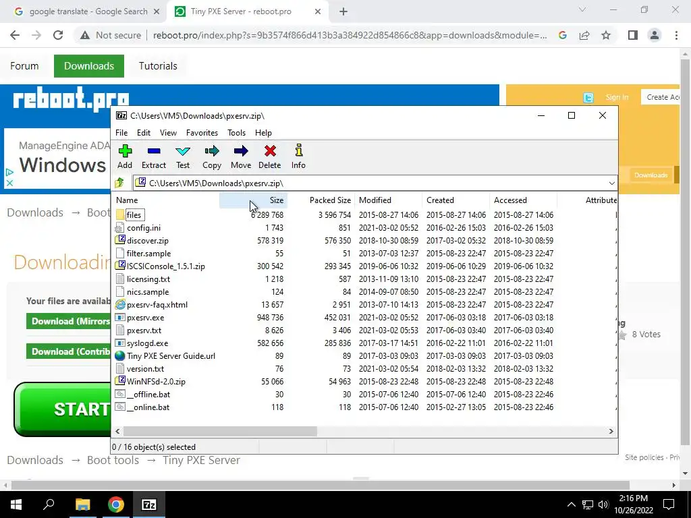Image resolution: width=691 pixels, height=518 pixels.
Task: Bookmark this page with the star icon
Action: [x=606, y=35]
